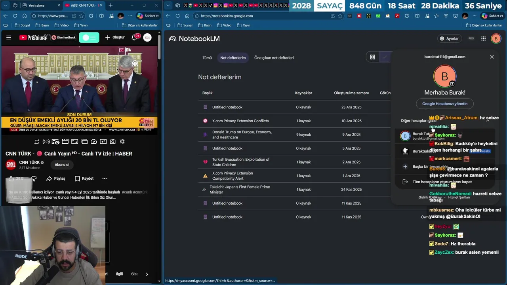Toggle the fullscreen window icon under video
This screenshot has width=507, height=285.
click(x=75, y=142)
